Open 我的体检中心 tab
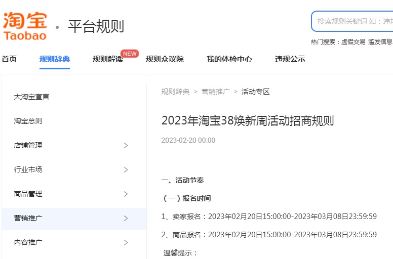The height and width of the screenshot is (259, 393). (x=229, y=59)
